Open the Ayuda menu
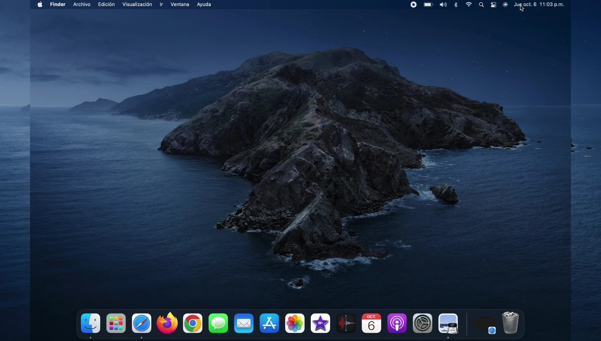601x341 pixels. pos(204,4)
